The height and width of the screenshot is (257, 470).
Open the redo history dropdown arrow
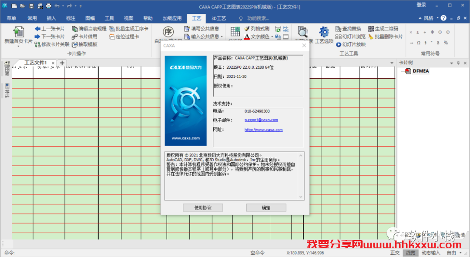tap(75, 6)
